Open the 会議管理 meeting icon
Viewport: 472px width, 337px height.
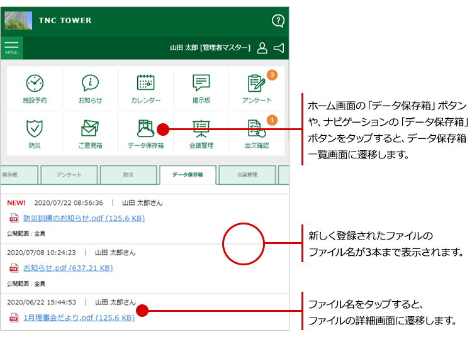point(201,133)
